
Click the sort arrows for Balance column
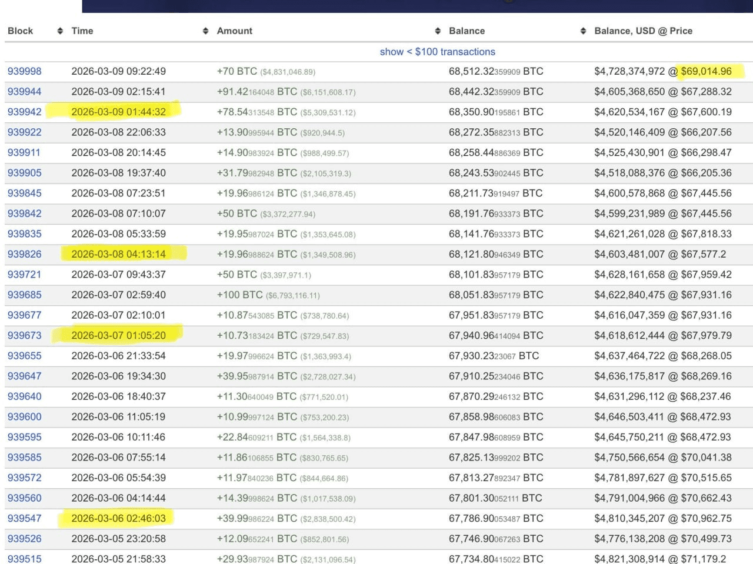pyautogui.click(x=583, y=31)
